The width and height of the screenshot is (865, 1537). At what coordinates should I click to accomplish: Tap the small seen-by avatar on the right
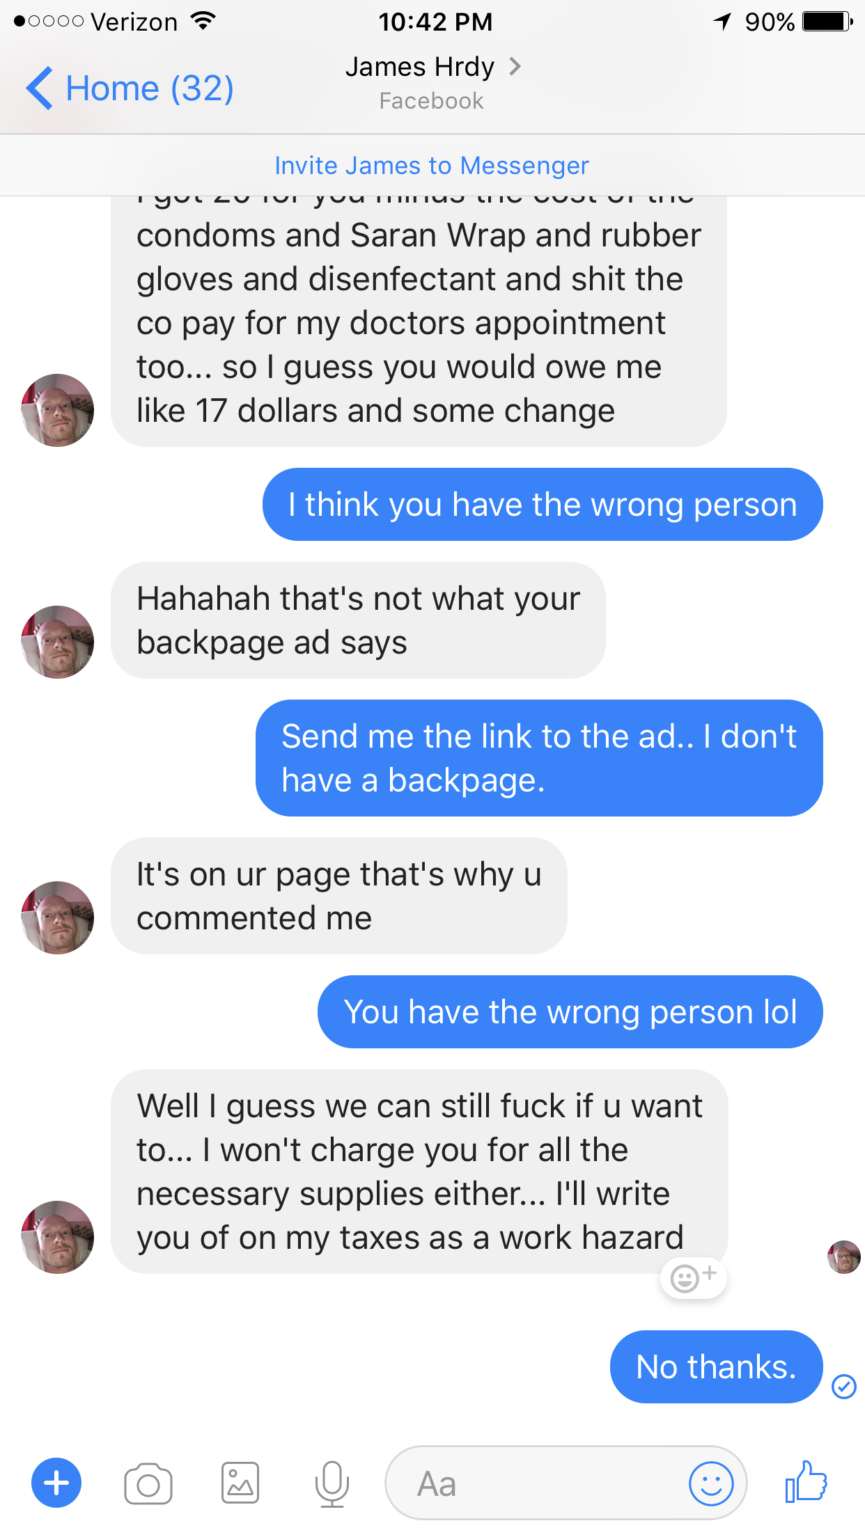pyautogui.click(x=844, y=1257)
